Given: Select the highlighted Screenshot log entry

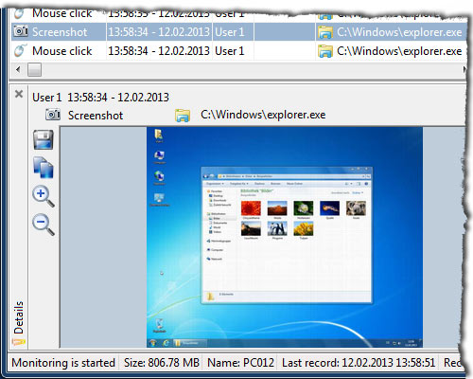Looking at the screenshot, I should (x=239, y=32).
